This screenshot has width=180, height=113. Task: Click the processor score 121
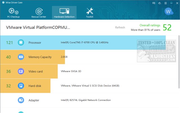(x=9, y=43)
